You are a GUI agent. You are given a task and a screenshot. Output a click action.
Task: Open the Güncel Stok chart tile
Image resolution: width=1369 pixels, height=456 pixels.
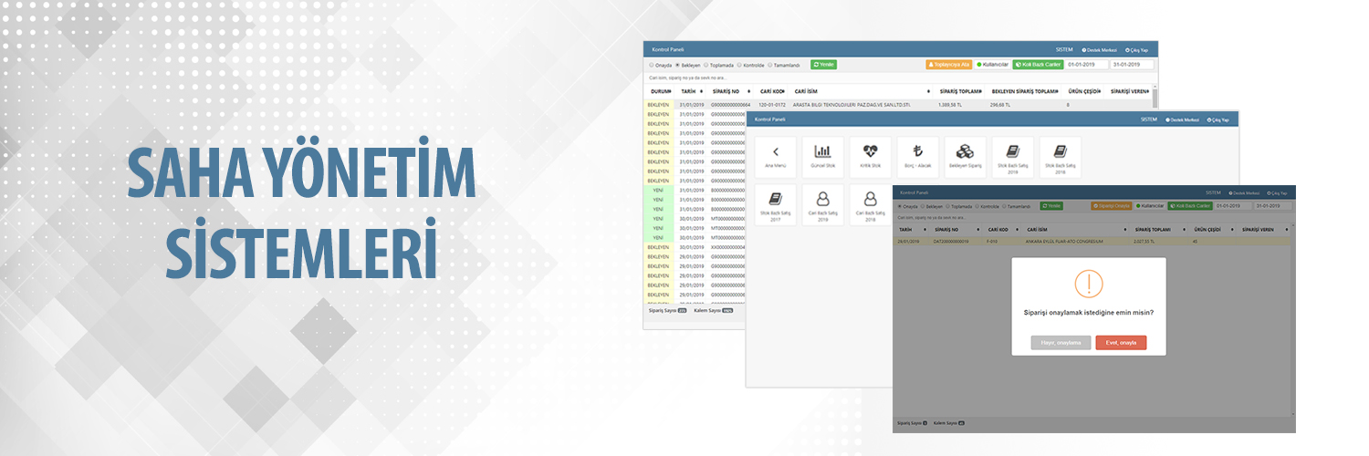pos(823,157)
